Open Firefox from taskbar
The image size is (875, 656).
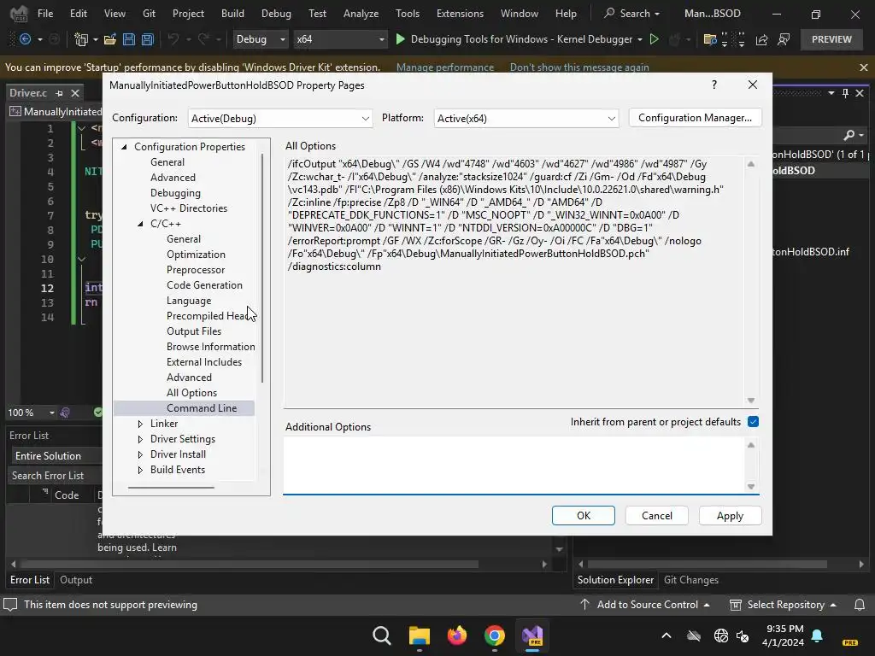point(457,635)
